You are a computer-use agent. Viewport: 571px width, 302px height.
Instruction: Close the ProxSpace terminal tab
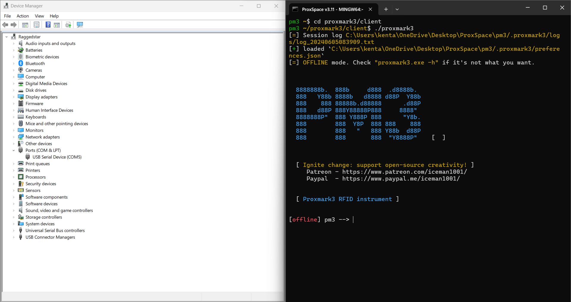coord(370,9)
